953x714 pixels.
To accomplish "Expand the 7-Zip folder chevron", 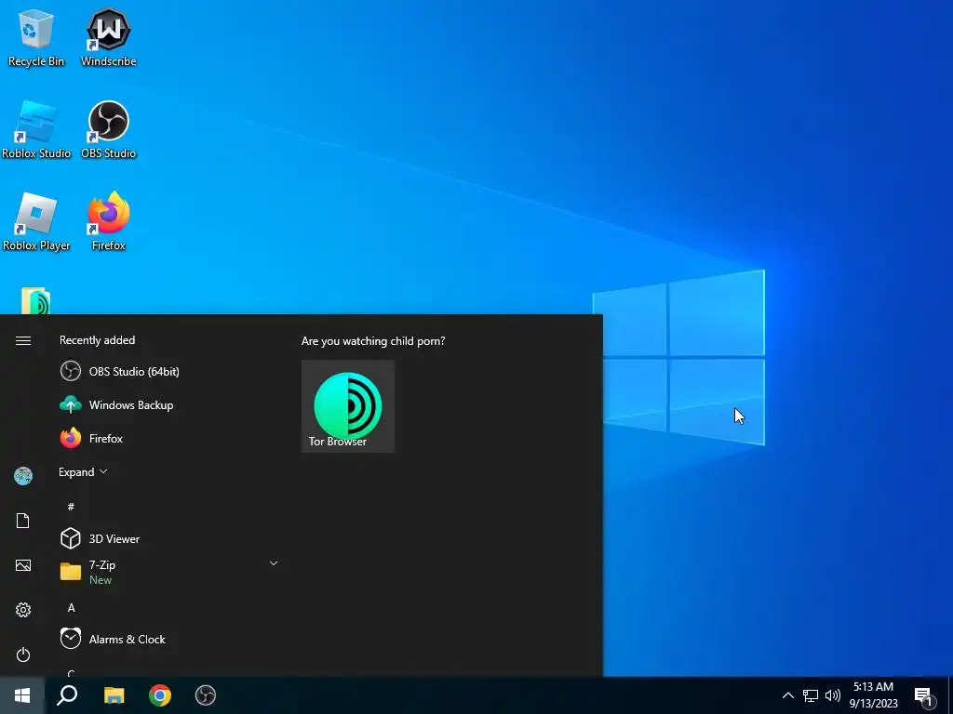I will coord(274,563).
